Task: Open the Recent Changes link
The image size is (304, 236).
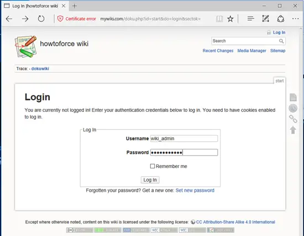Action: pos(218,51)
